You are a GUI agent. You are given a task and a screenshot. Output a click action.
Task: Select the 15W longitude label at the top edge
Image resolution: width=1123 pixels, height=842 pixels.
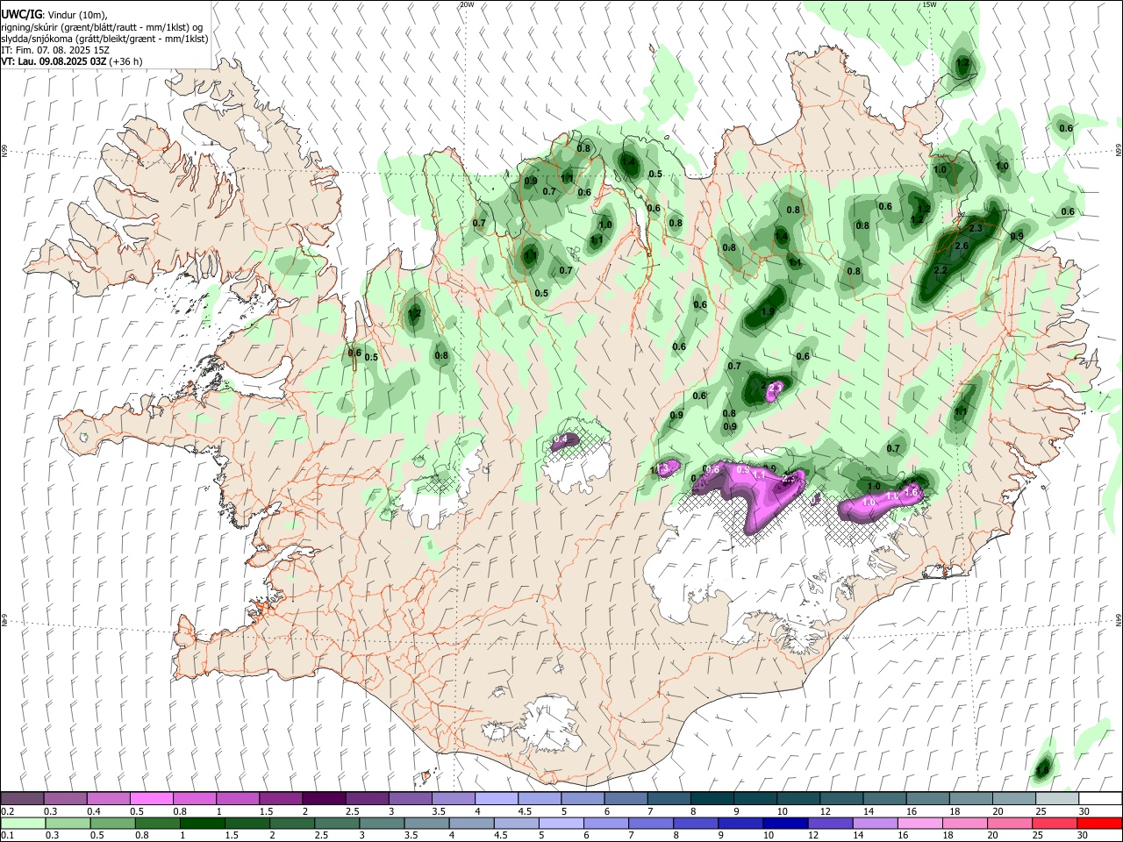(x=928, y=4)
